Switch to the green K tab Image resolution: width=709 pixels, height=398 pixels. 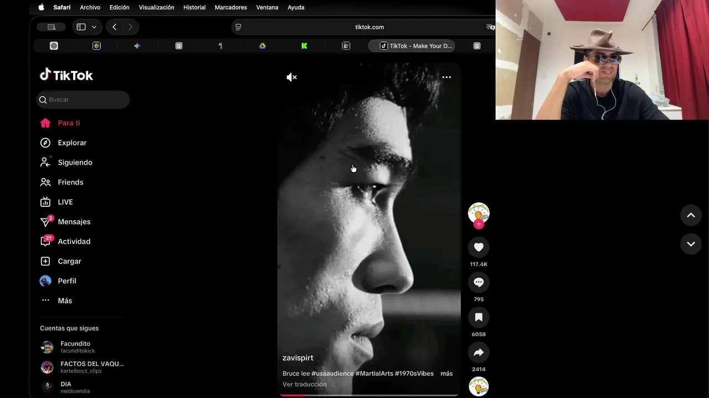click(304, 46)
